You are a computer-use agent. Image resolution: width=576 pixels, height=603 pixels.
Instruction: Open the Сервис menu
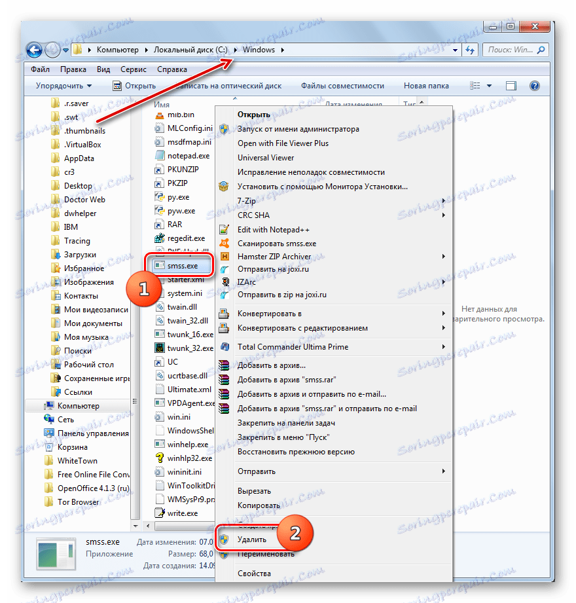pos(134,69)
